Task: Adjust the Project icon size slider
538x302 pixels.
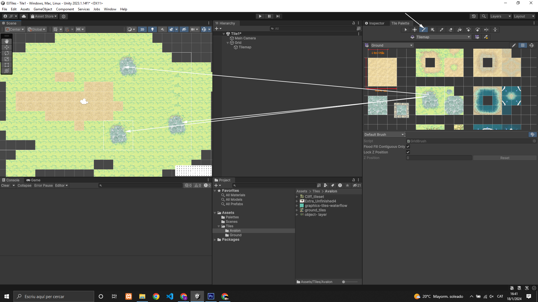Action: pos(344,282)
